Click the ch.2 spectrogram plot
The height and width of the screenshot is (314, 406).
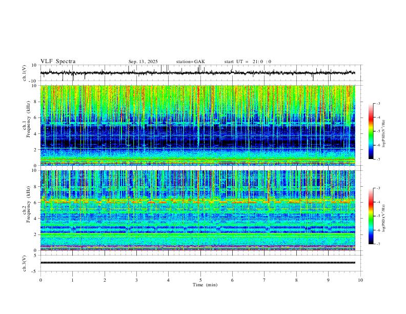click(x=197, y=210)
